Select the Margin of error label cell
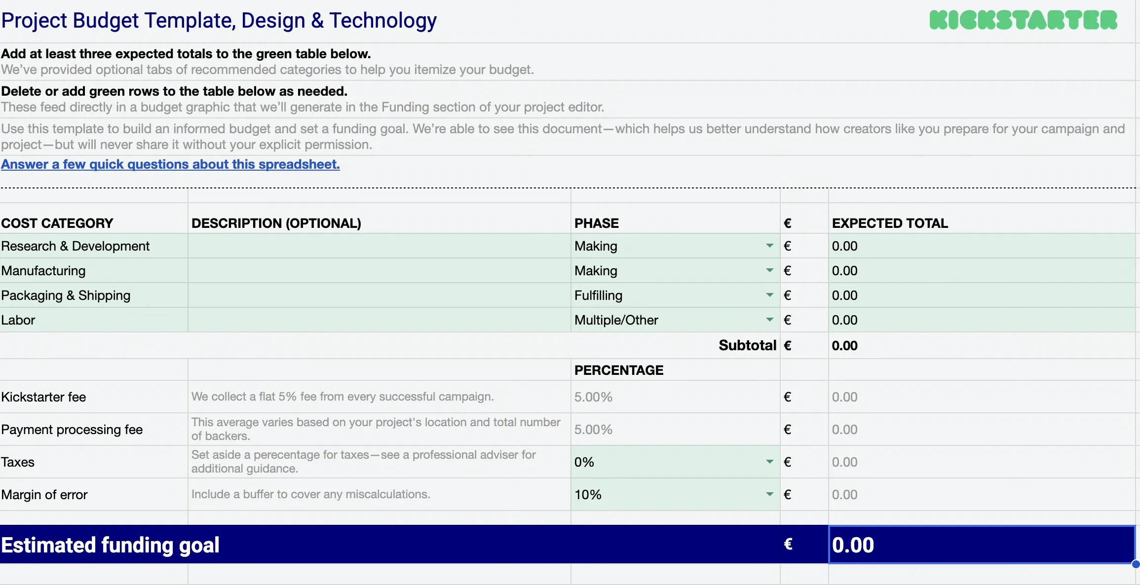The image size is (1140, 585). click(94, 494)
